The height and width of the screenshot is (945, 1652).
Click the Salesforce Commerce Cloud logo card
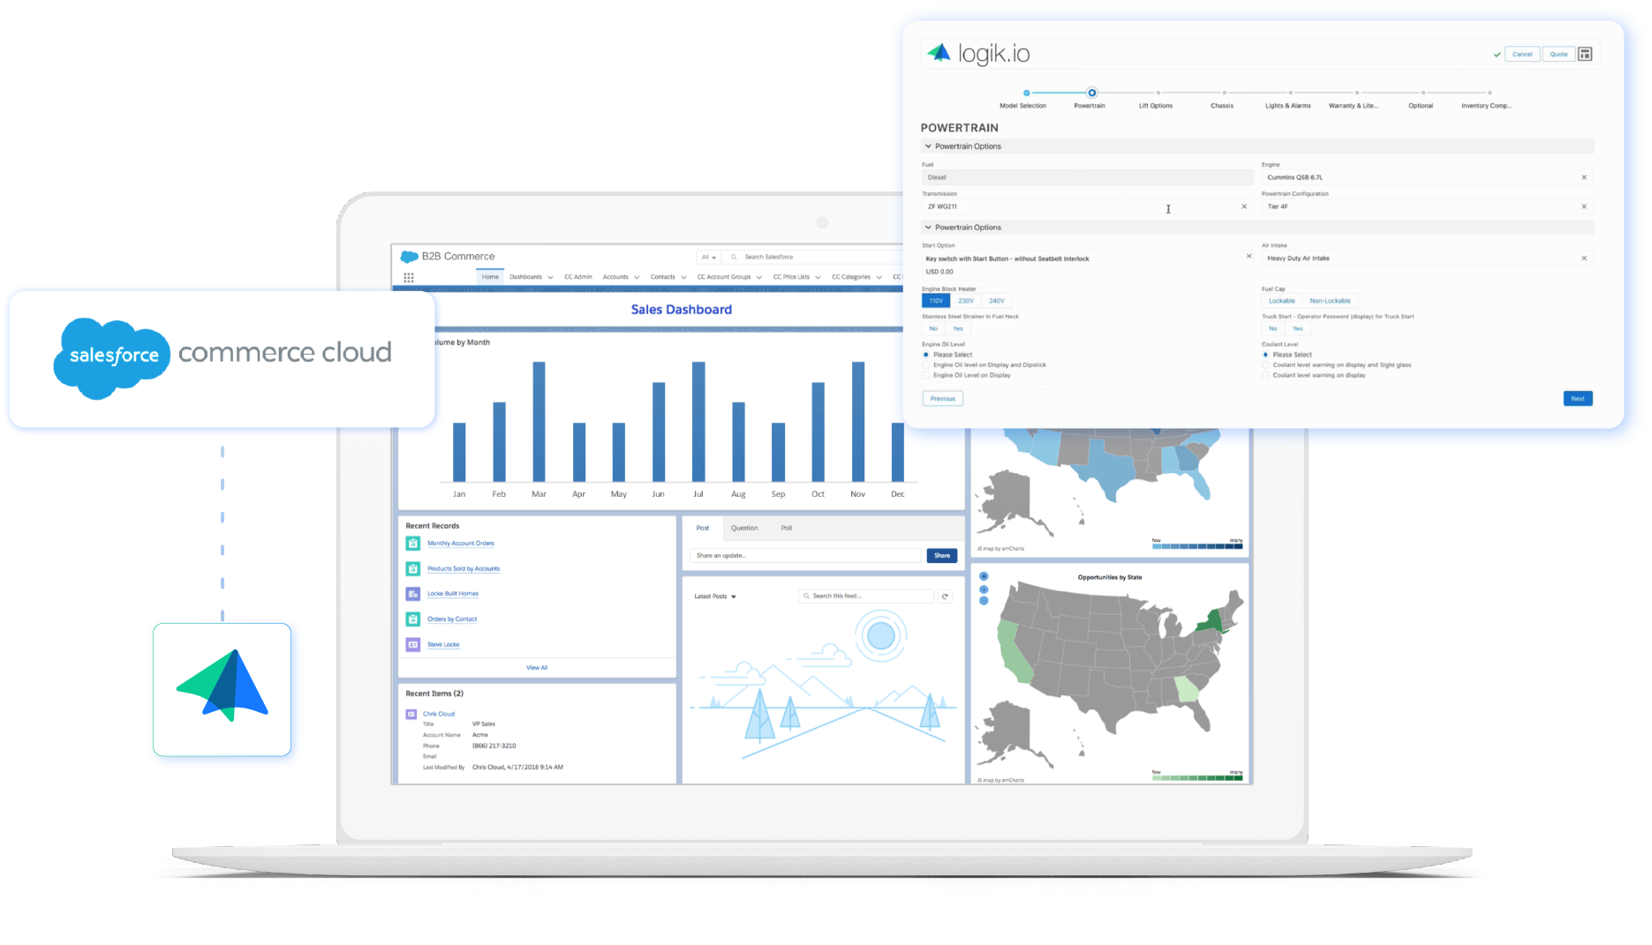click(222, 359)
